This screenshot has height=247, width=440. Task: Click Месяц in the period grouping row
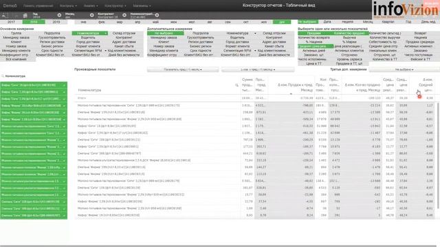[368, 22]
